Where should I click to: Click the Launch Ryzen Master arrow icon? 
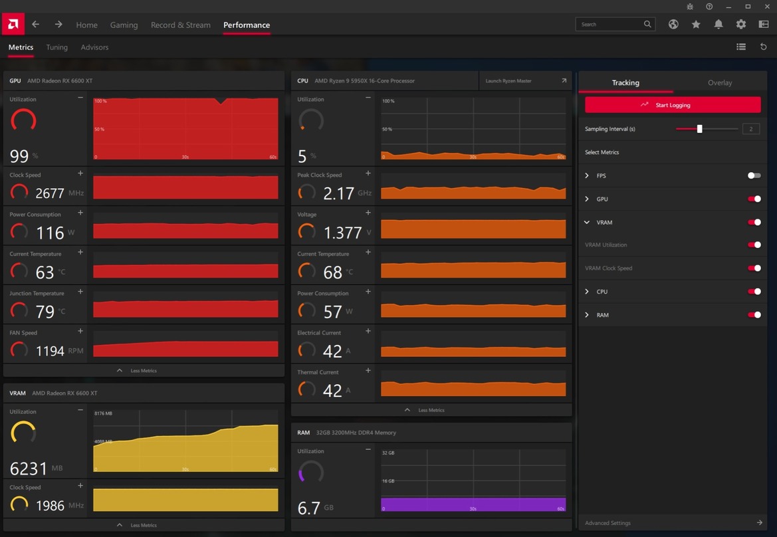564,80
